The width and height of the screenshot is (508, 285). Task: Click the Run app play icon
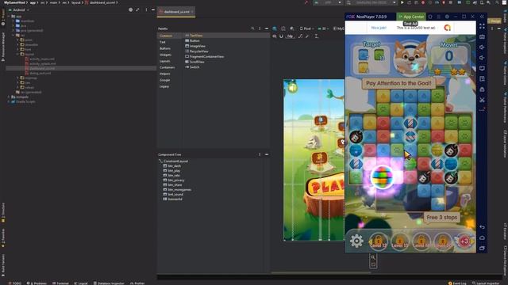pos(402,2)
